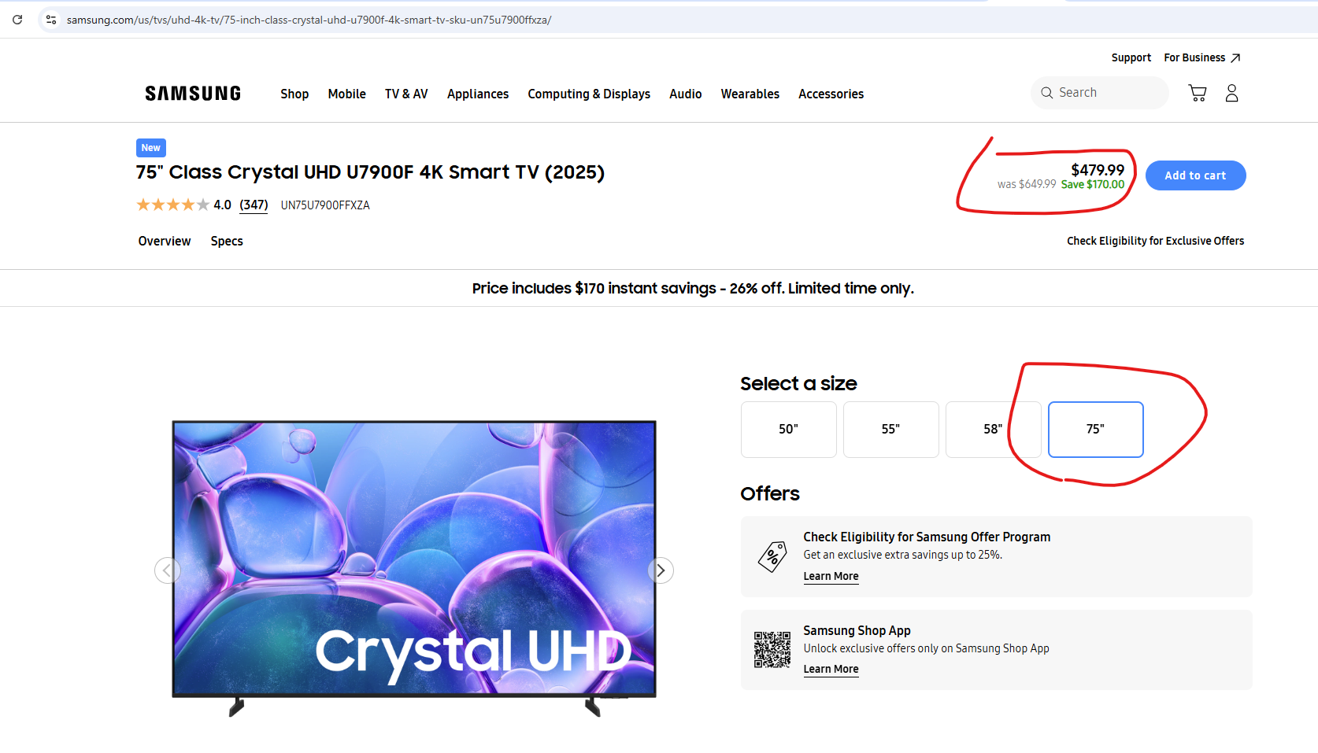Open the (347) reviews link
This screenshot has width=1318, height=753.
(x=254, y=205)
